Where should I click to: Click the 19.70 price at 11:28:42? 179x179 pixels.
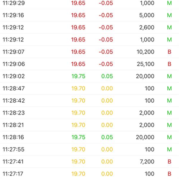[78, 101]
